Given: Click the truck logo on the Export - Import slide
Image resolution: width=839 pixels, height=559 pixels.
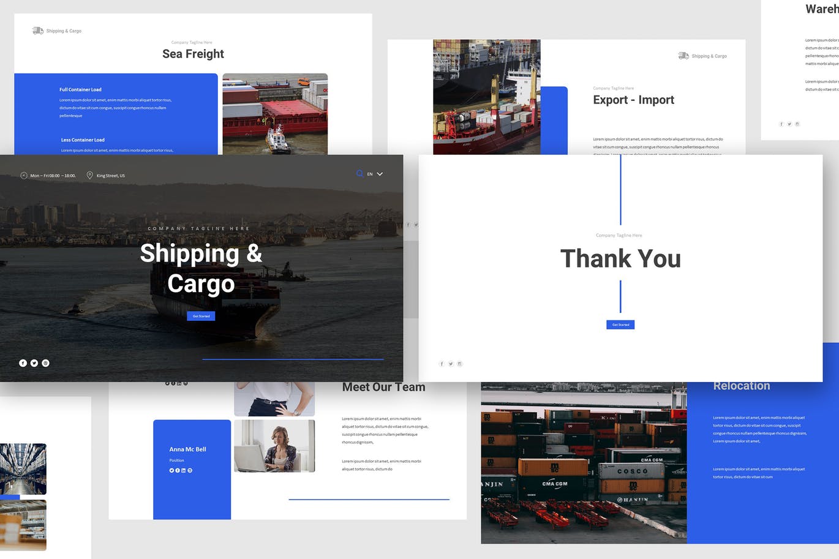Looking at the screenshot, I should (683, 56).
